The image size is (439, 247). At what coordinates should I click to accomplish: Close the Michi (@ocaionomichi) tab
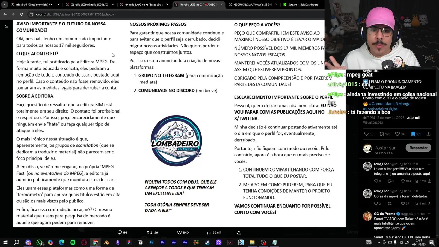coord(59,5)
